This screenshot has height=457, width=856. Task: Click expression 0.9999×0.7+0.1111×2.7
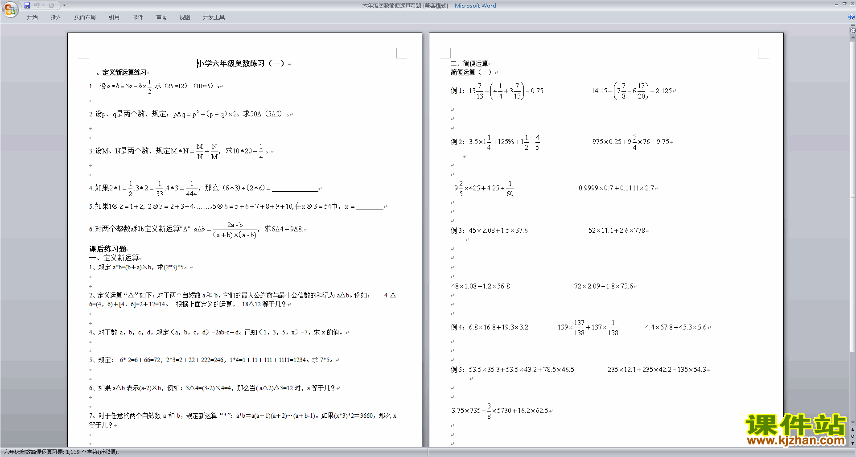click(617, 188)
